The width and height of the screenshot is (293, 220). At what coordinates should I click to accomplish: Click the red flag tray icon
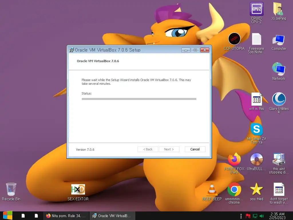point(248,216)
